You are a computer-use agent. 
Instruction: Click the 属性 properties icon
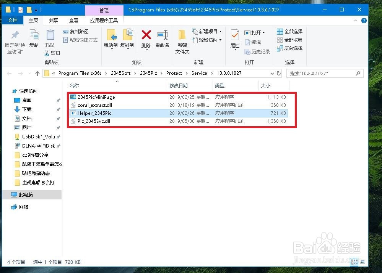tap(235, 35)
